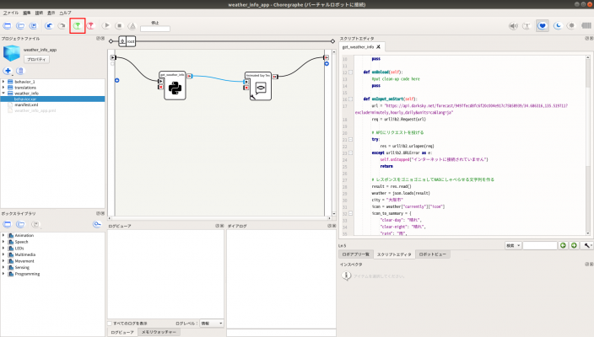Click the プロパティ button
Image resolution: width=594 pixels, height=337 pixels.
click(x=36, y=60)
